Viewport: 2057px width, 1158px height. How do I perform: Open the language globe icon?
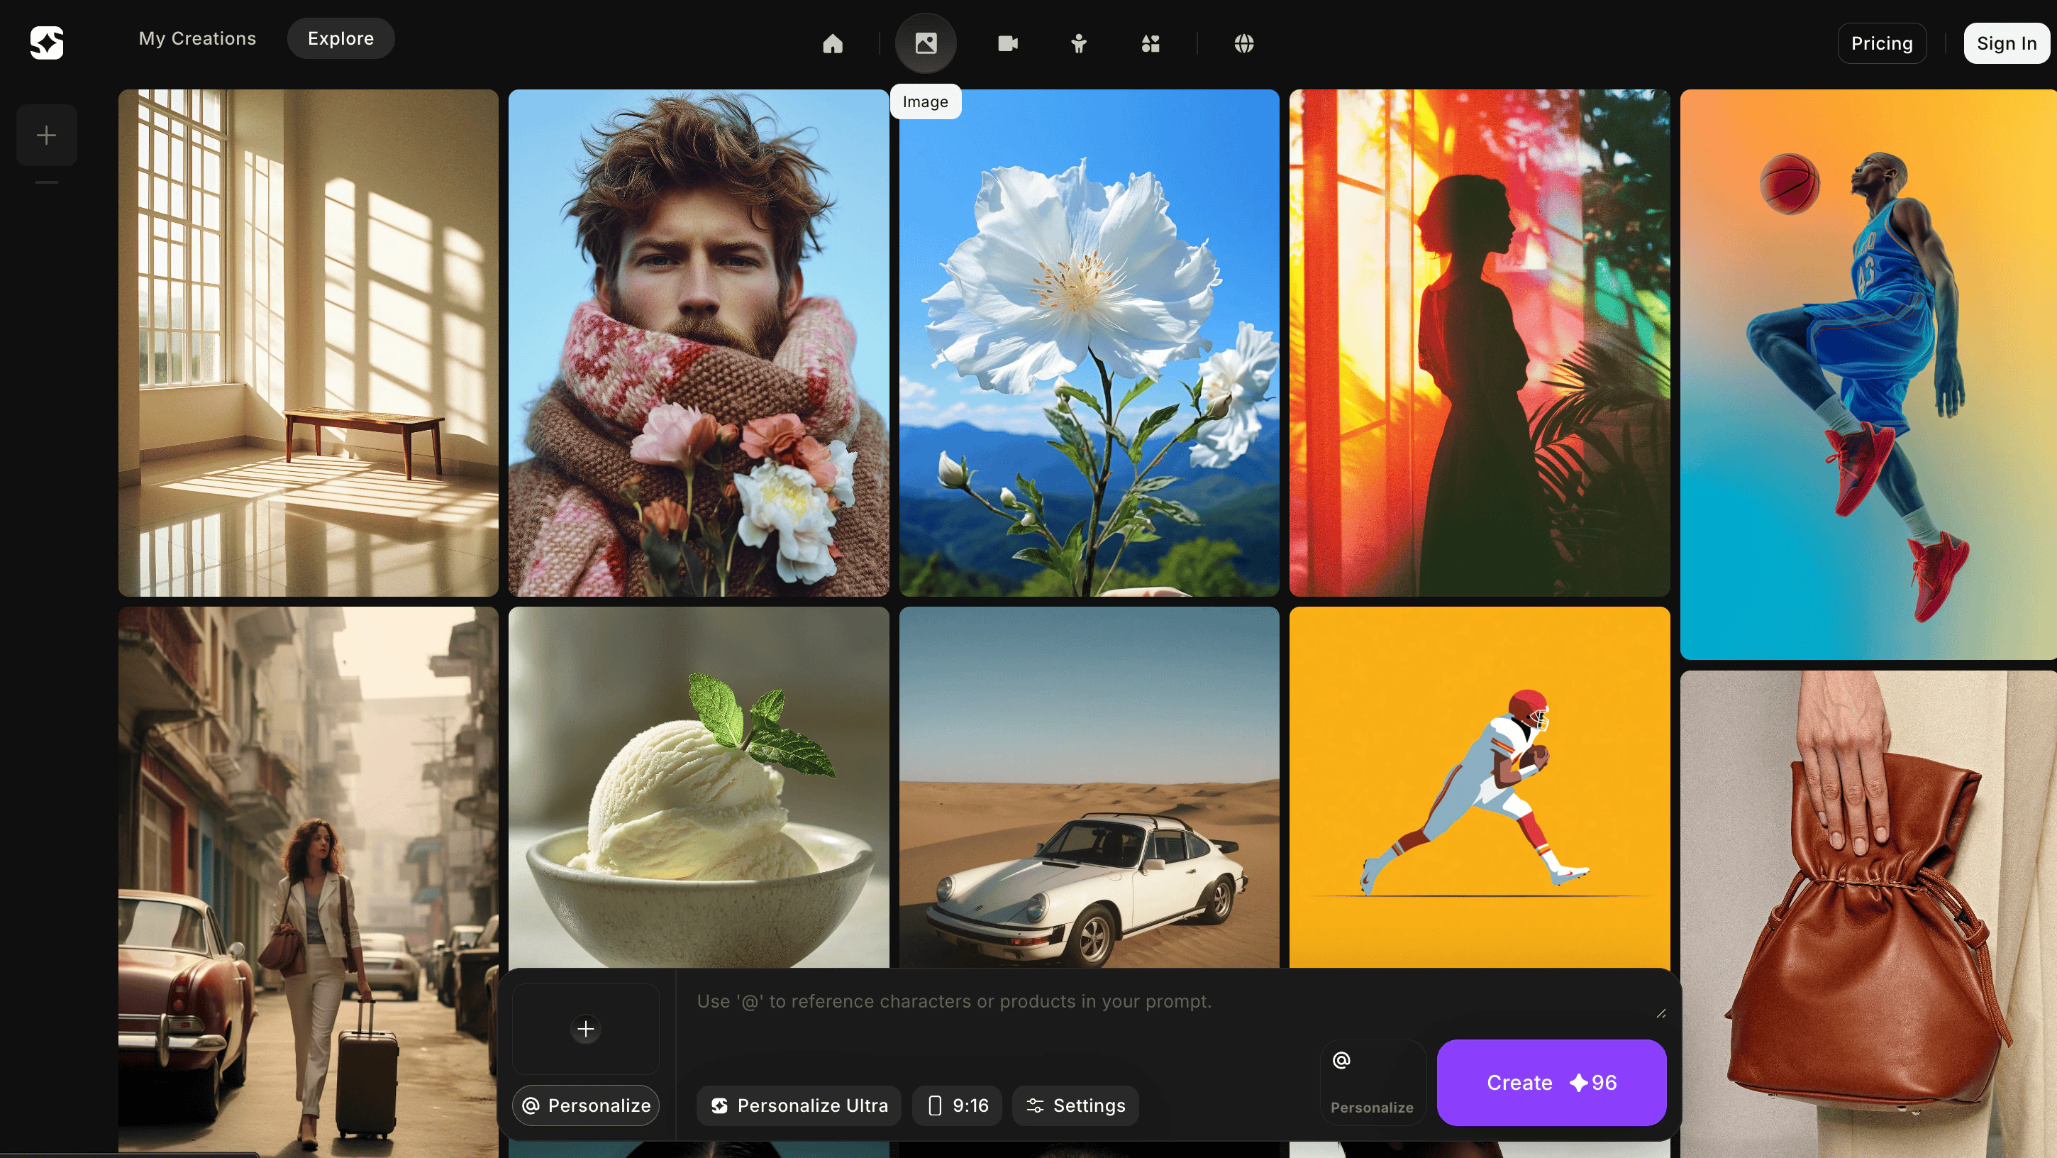(x=1243, y=43)
